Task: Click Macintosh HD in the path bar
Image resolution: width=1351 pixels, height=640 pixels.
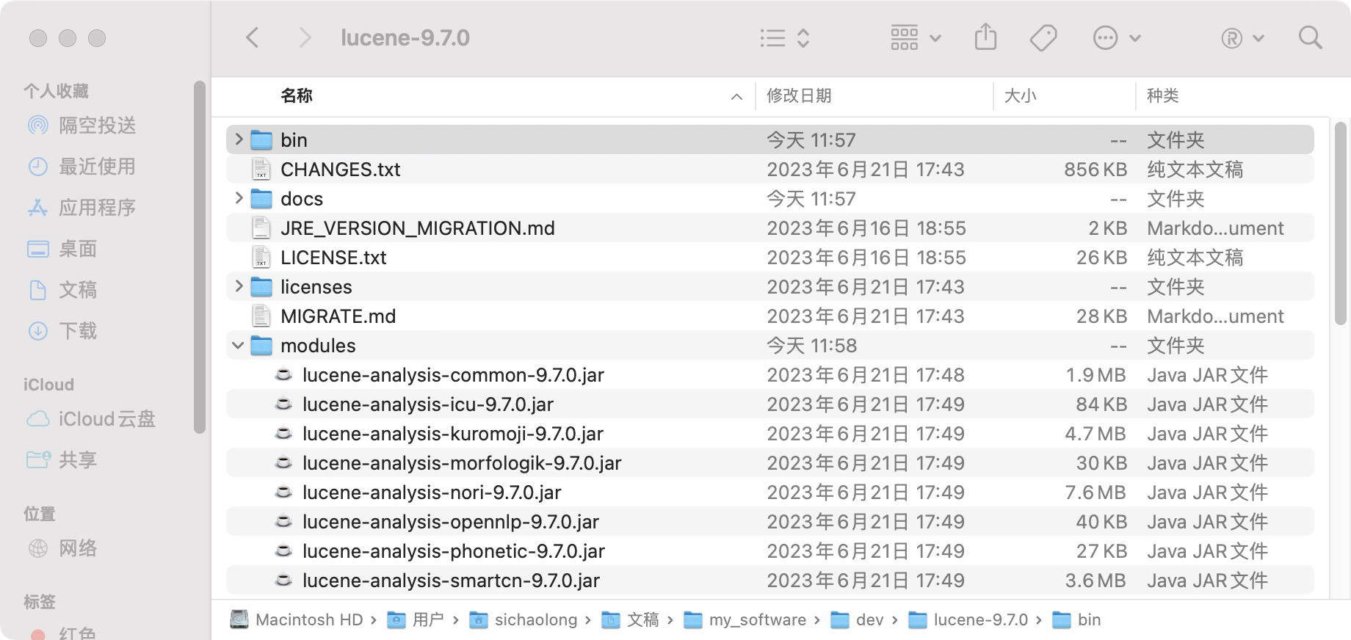Action: (x=297, y=620)
